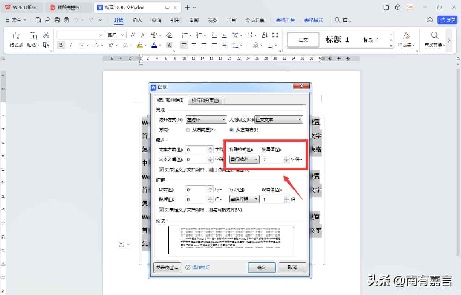Click the 制表位 tab stops button
Image resolution: width=461 pixels, height=295 pixels.
tap(167, 268)
